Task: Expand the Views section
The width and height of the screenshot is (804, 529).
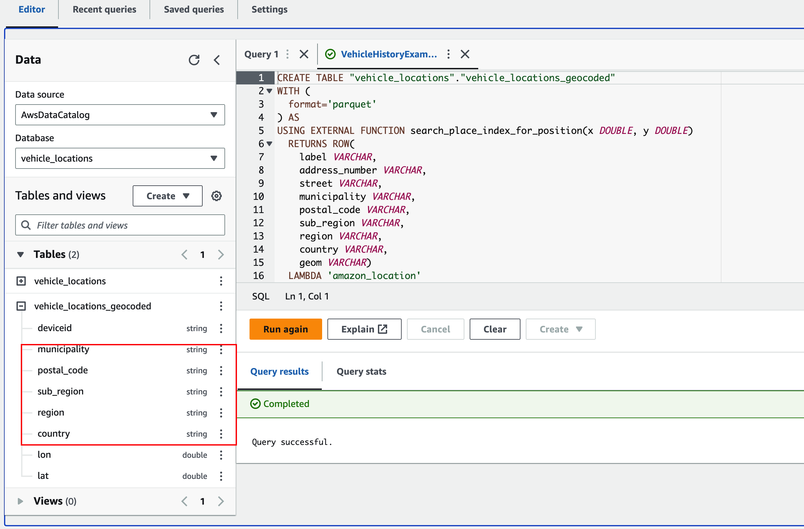Action: [x=20, y=501]
